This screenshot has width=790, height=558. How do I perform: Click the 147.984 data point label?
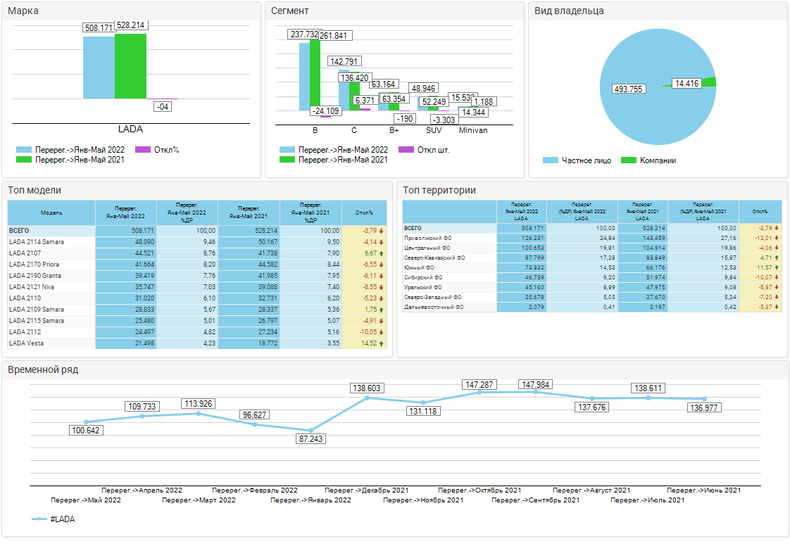coord(536,385)
